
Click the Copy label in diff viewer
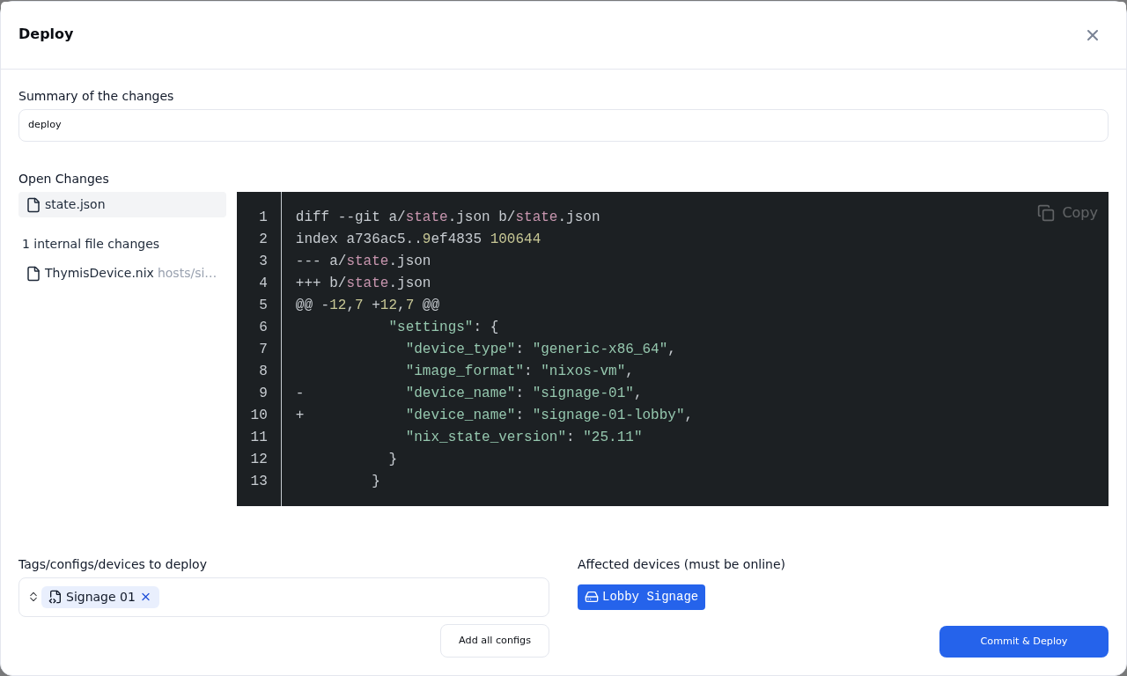[x=1079, y=213]
